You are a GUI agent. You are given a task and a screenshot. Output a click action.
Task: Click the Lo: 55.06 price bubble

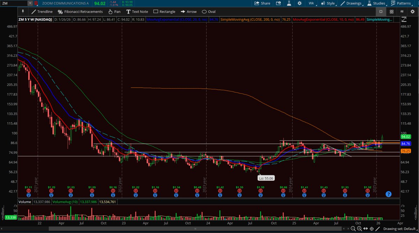click(x=265, y=178)
